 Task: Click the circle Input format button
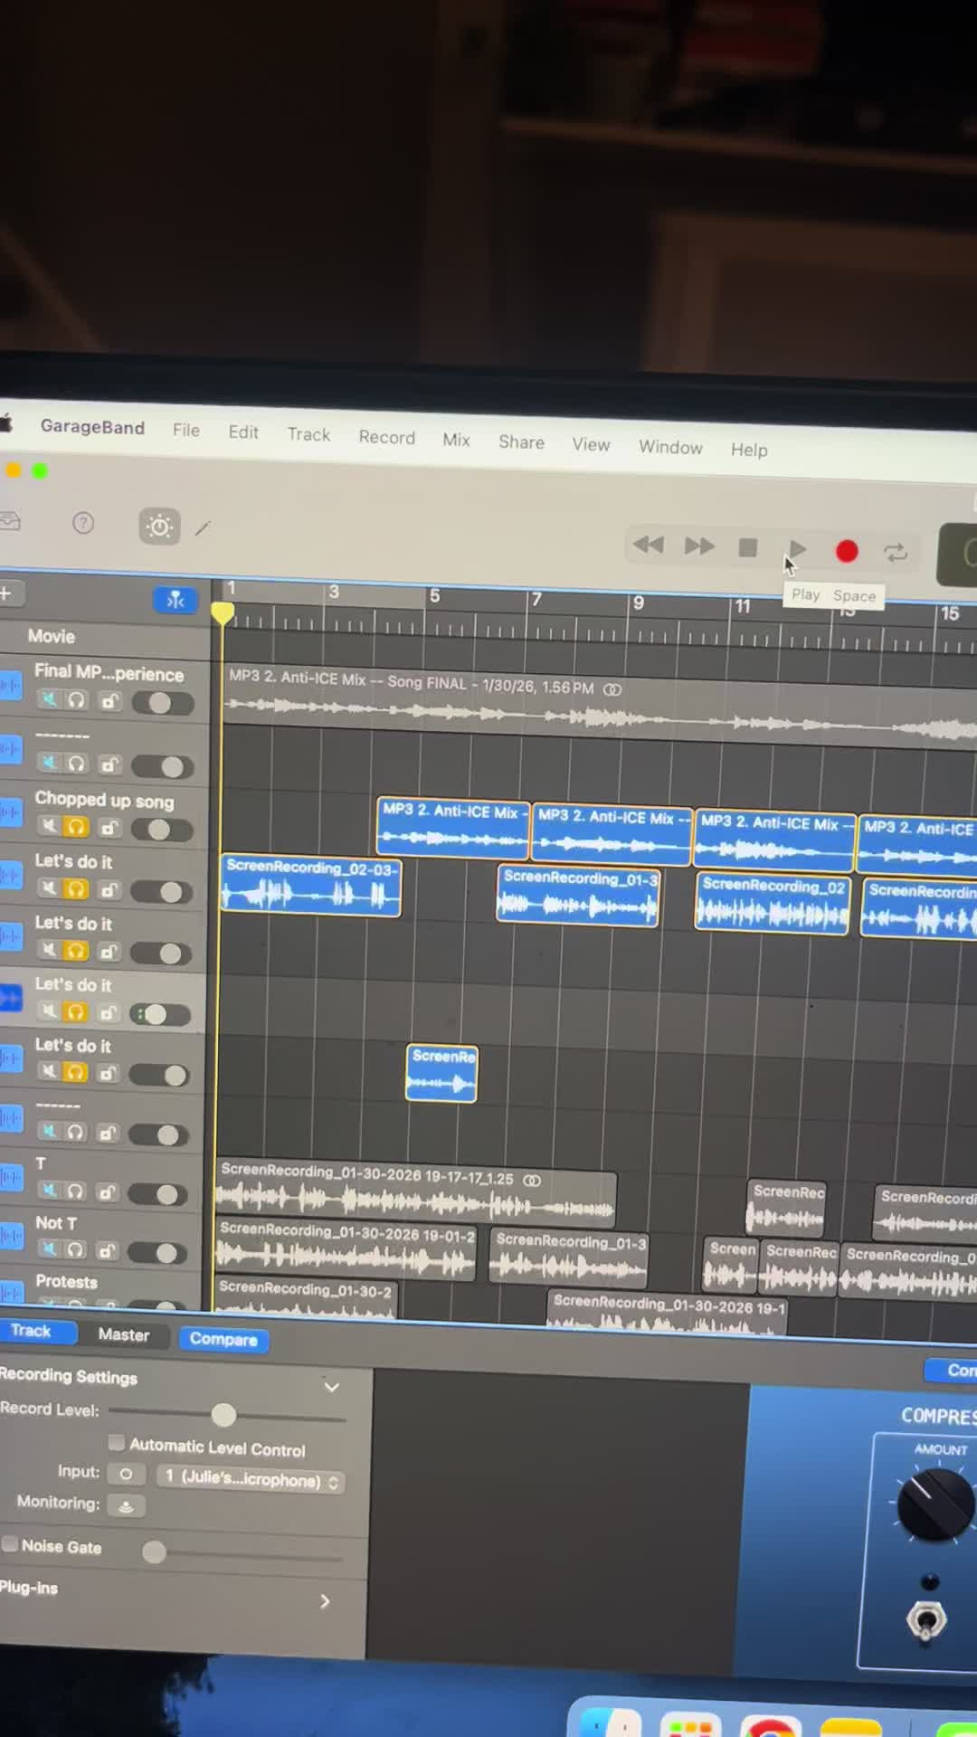(x=126, y=1474)
